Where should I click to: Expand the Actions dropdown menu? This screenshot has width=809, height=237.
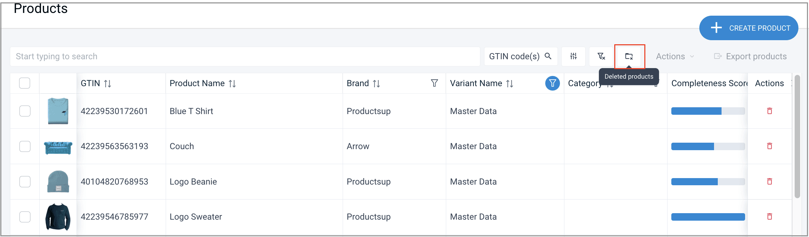coord(675,57)
